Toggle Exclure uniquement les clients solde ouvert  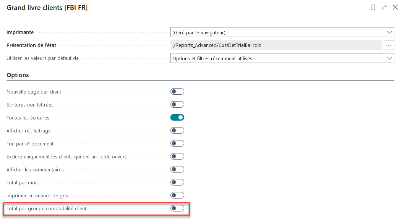click(x=177, y=156)
